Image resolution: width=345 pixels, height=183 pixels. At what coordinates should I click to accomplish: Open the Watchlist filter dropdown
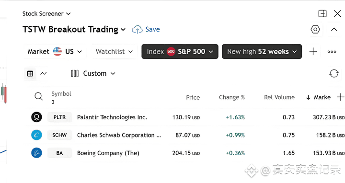pos(115,51)
